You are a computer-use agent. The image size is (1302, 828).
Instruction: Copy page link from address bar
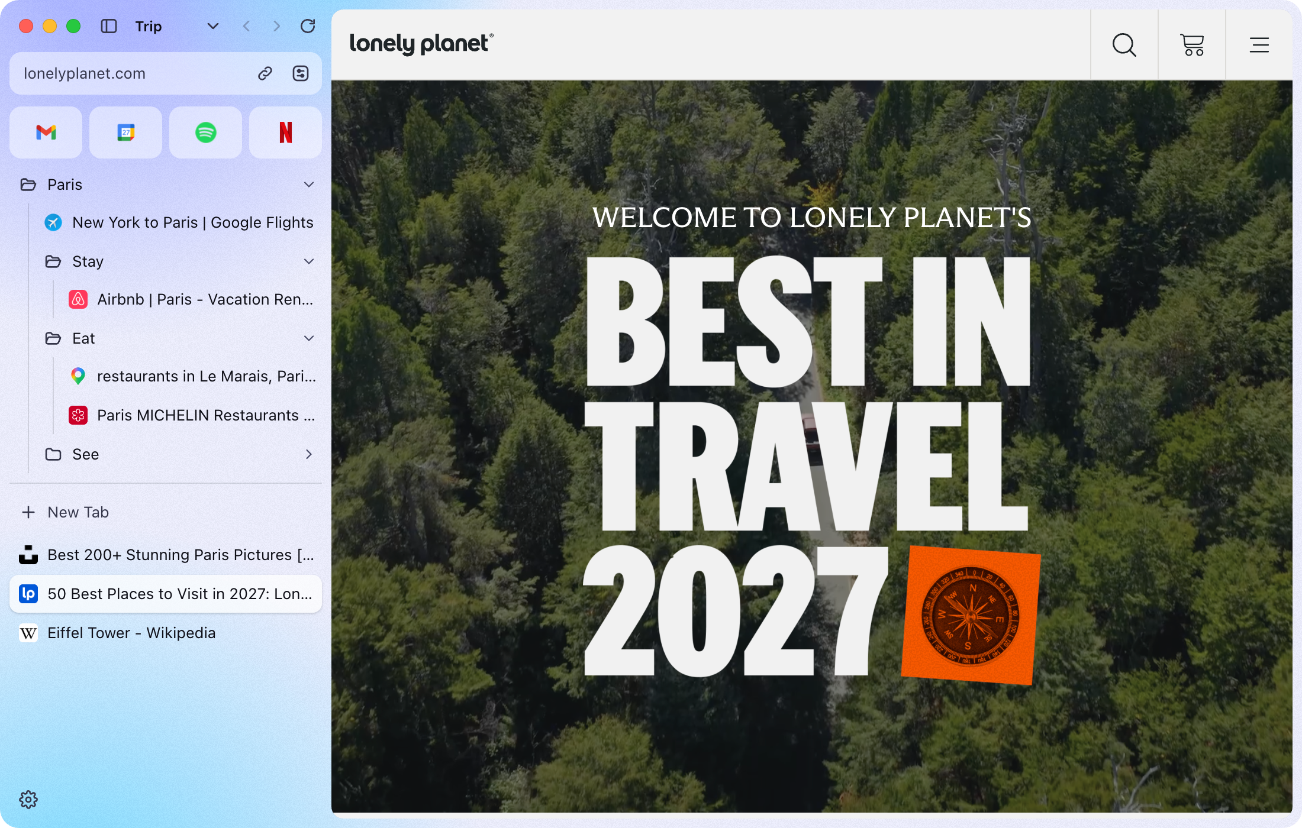click(265, 73)
